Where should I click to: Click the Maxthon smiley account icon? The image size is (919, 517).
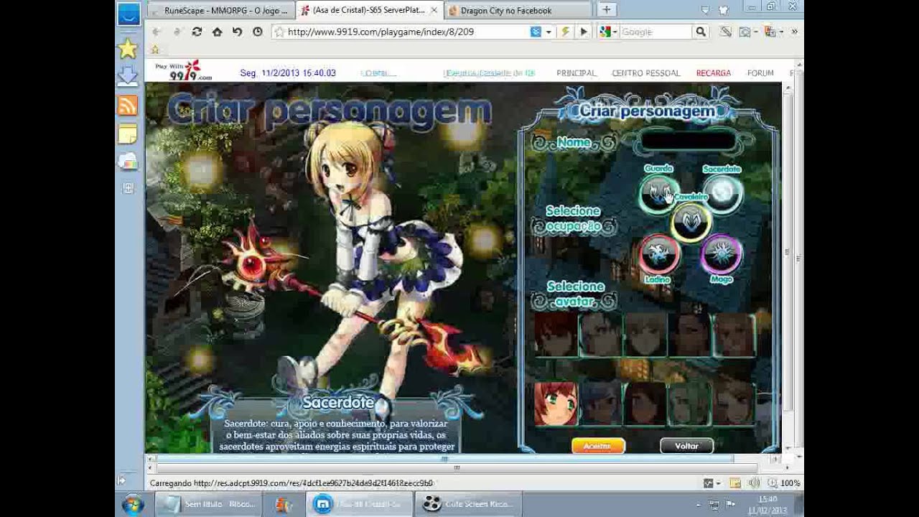pos(129,14)
